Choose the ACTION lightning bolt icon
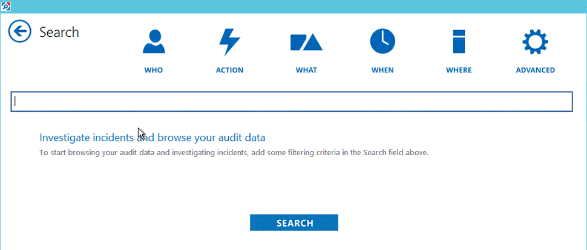The height and width of the screenshot is (250, 587). [229, 42]
